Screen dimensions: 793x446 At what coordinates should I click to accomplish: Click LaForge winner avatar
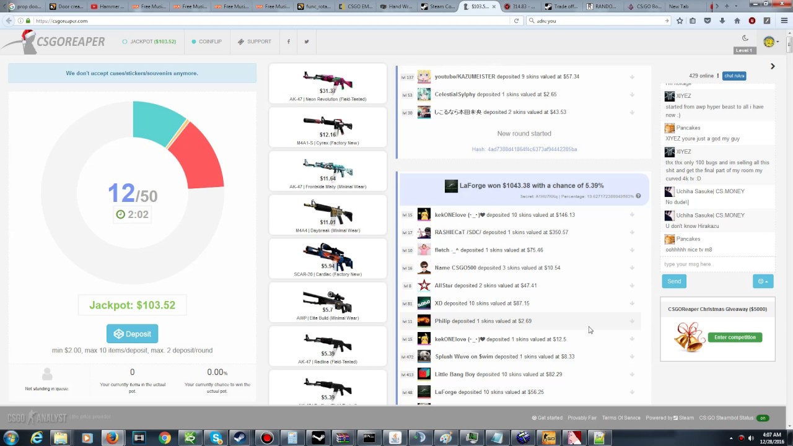(451, 186)
